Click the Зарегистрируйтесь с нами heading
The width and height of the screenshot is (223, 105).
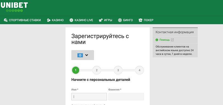pyautogui.click(x=100, y=39)
